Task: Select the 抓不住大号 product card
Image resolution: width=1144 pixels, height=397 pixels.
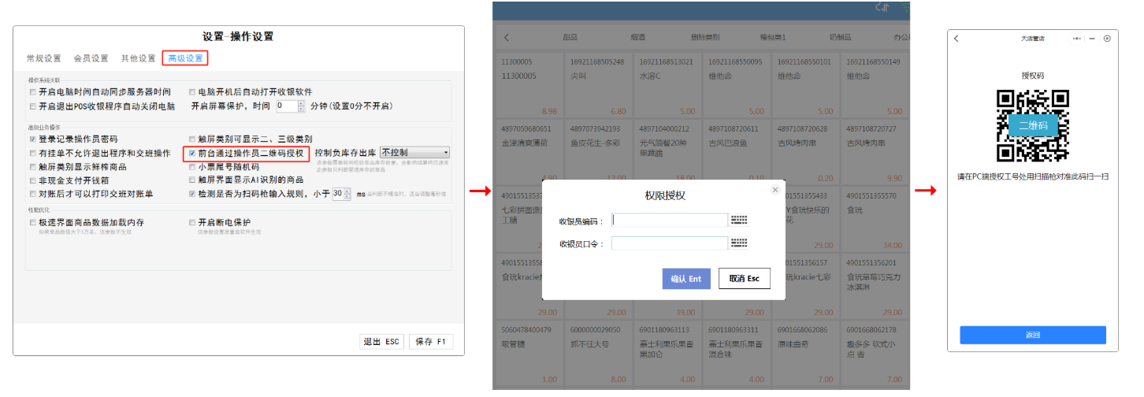Action: point(597,354)
